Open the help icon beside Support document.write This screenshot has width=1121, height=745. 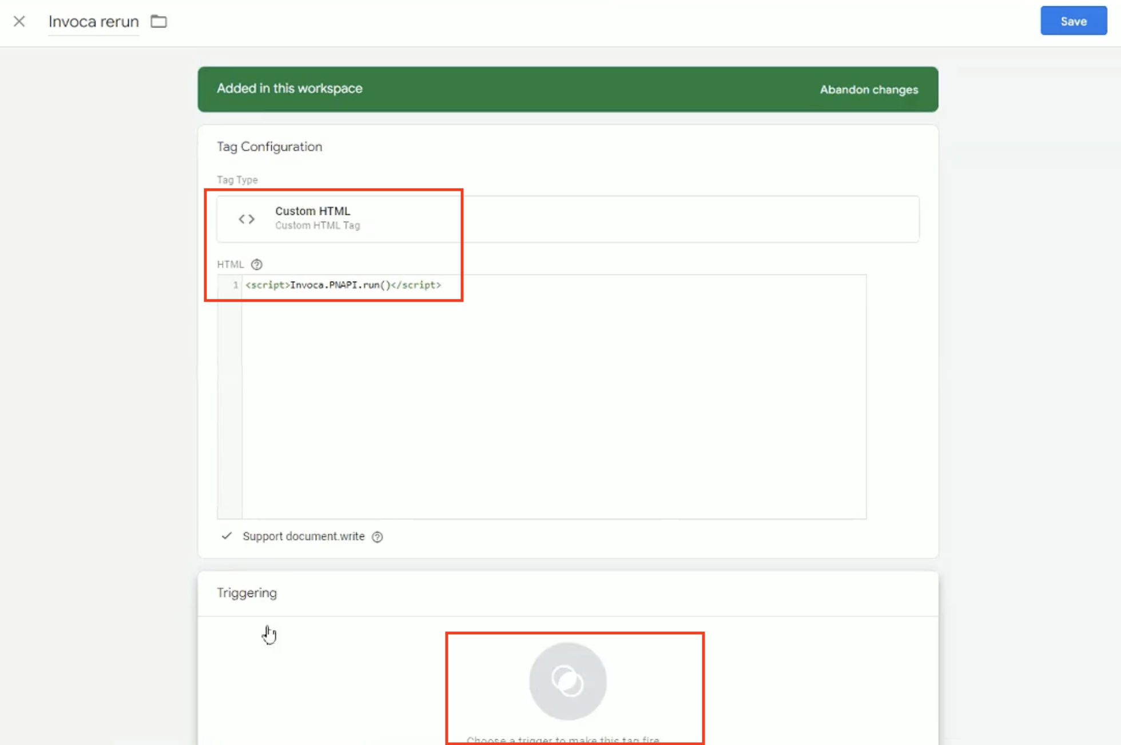click(377, 536)
